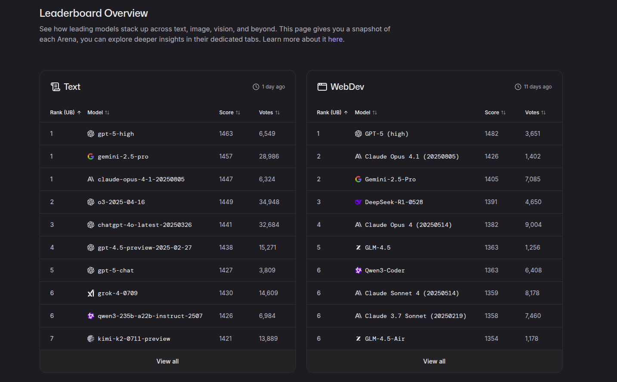Click Anthropic icon next to Claude Sonnet 4

(358, 293)
